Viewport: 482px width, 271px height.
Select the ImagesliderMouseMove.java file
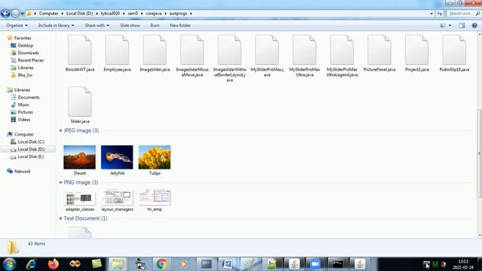pyautogui.click(x=192, y=56)
